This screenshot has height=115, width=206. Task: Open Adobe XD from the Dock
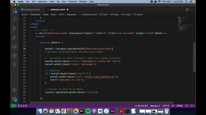point(112,111)
